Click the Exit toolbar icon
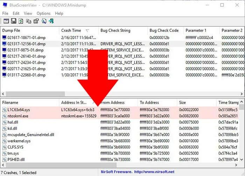Viewport: 245px width, 176px height. tap(51, 21)
